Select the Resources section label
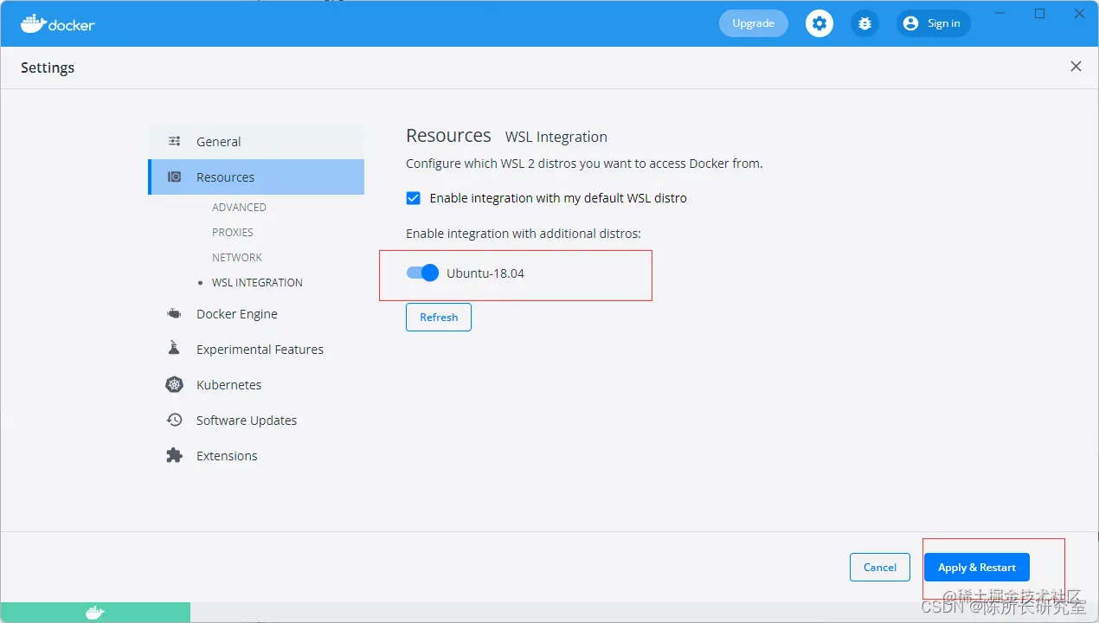The image size is (1099, 623). [x=225, y=177]
